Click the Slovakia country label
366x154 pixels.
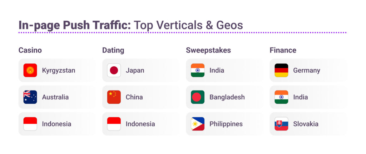[x=306, y=124]
